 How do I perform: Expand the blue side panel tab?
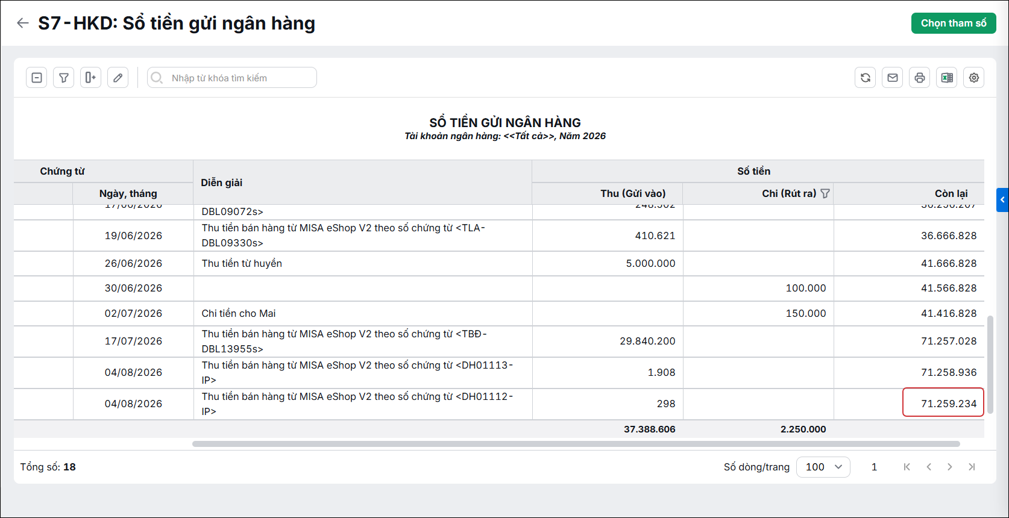pos(1003,200)
